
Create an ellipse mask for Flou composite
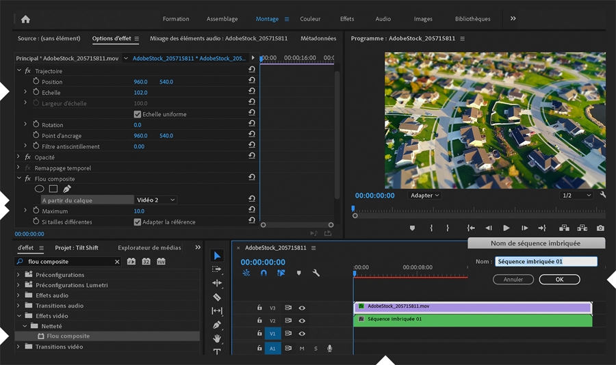pyautogui.click(x=40, y=189)
